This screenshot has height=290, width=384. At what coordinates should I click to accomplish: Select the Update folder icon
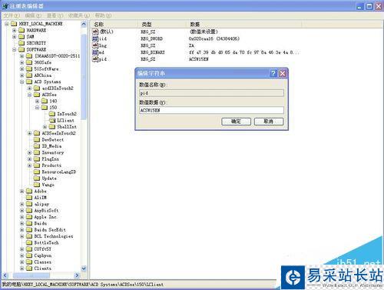[37, 178]
